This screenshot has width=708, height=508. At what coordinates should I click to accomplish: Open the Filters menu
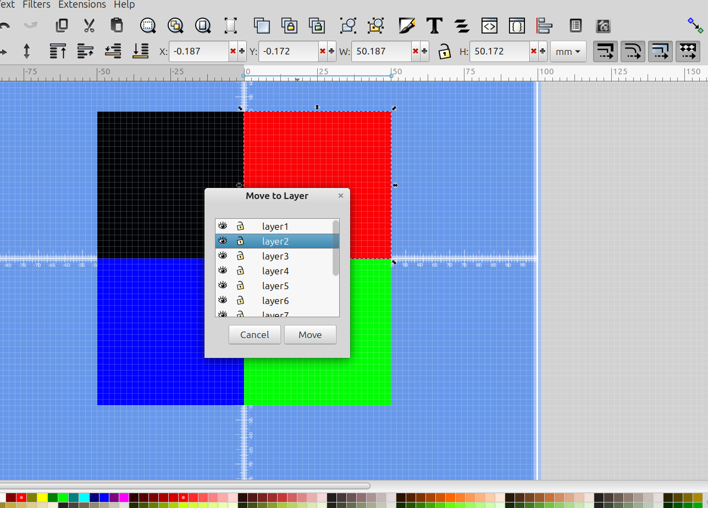[36, 4]
